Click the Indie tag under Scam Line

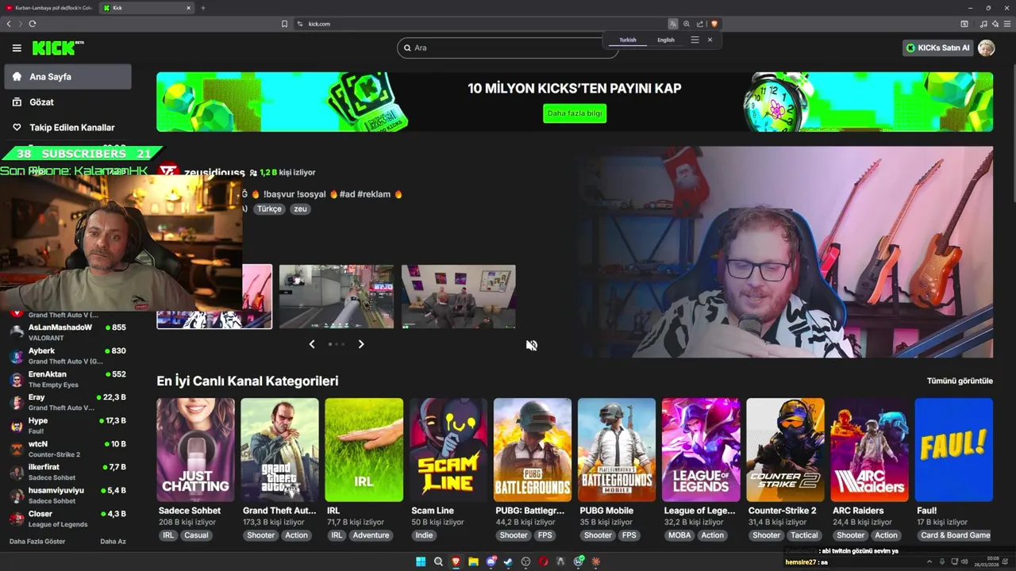click(x=425, y=535)
